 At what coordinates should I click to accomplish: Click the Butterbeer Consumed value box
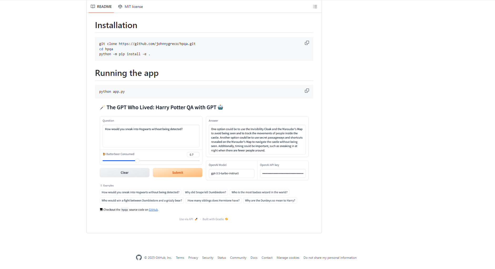point(193,155)
